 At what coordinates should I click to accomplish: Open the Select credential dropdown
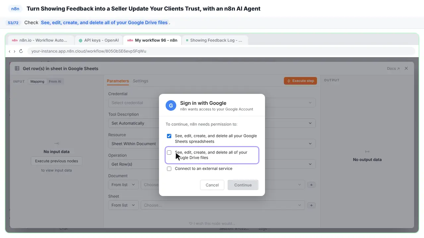click(212, 103)
